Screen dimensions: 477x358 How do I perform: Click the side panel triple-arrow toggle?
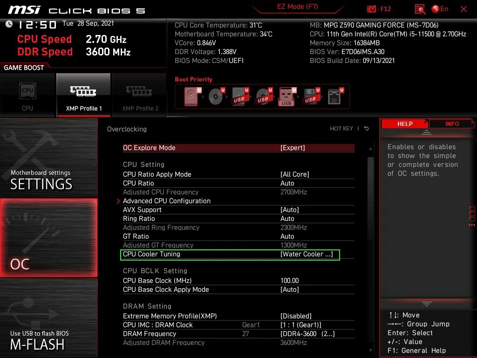472,225
